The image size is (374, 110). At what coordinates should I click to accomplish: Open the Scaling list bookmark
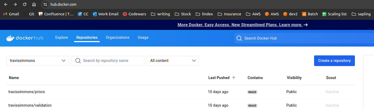(334, 14)
